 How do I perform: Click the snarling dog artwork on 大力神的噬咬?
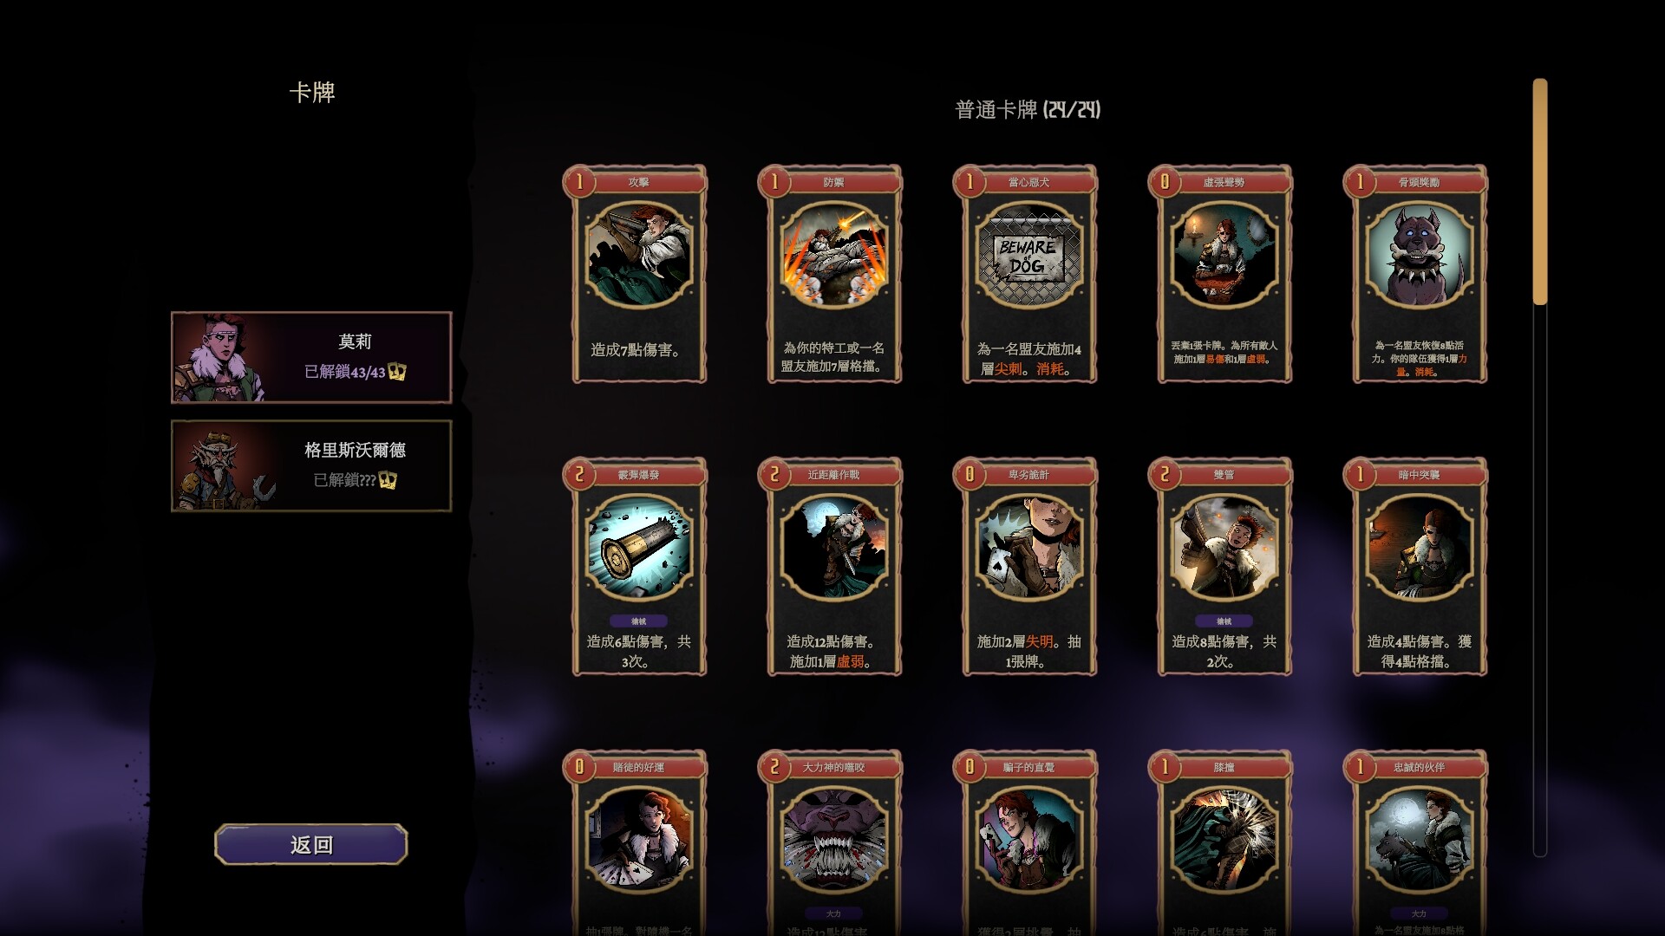(833, 841)
